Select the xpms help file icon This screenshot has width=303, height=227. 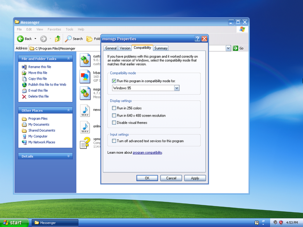(x=85, y=142)
